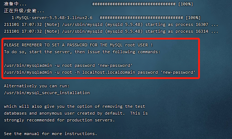Click the /usr/bin/mysql_secure_installation path

click(47, 93)
